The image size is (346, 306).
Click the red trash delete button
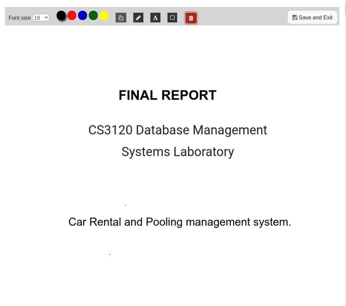(x=191, y=18)
